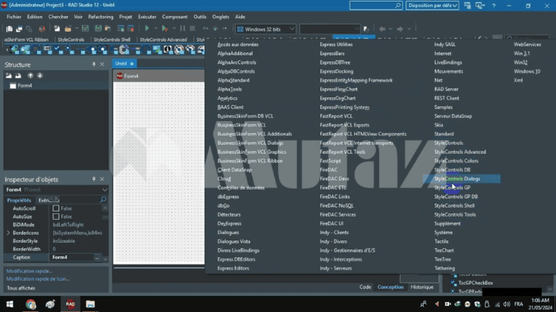Open the Back navigation history dropdown

(390, 29)
